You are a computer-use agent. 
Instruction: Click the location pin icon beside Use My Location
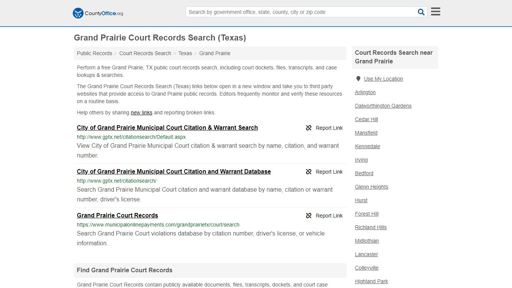358,79
